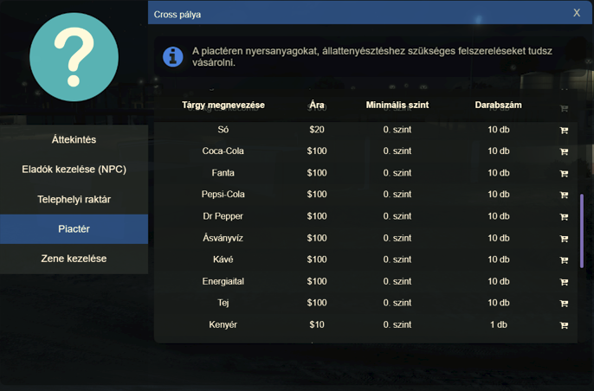Purchase Pepsi-Cola with its cart icon
594x391 pixels.
(564, 195)
